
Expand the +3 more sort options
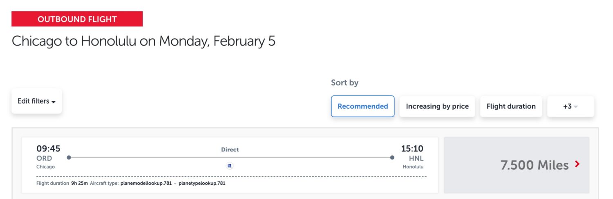tap(570, 106)
